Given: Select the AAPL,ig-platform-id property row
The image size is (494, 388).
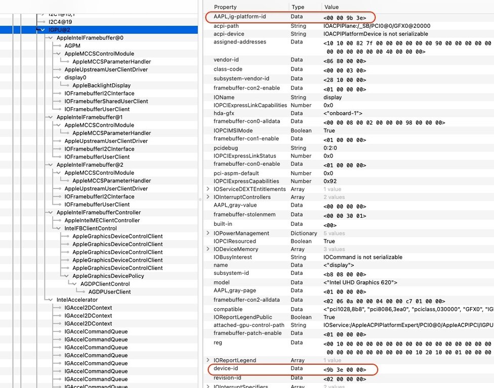Looking at the screenshot, I should (x=348, y=17).
